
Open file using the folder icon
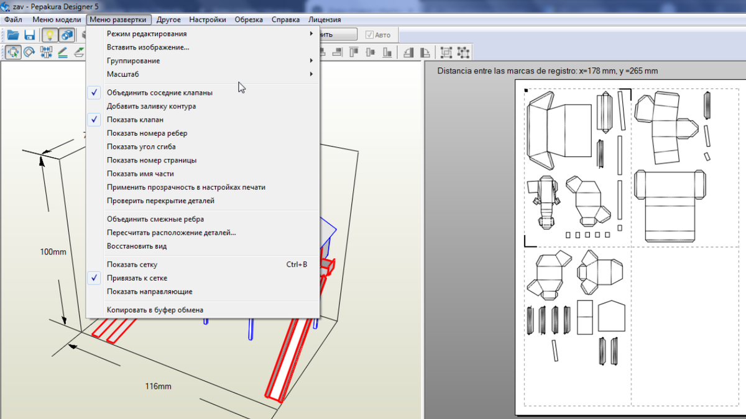pos(12,35)
